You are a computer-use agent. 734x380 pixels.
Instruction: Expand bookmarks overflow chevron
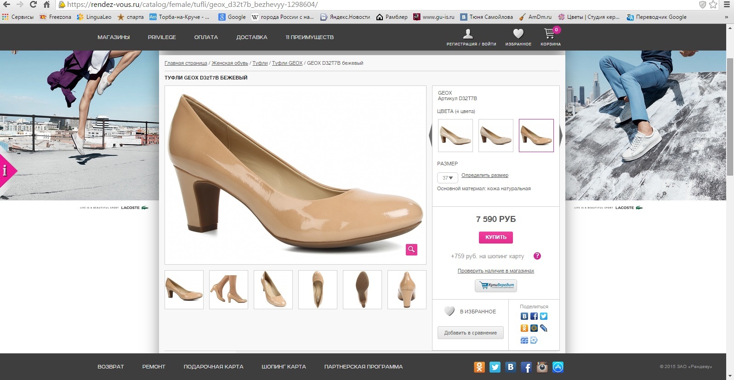[726, 17]
